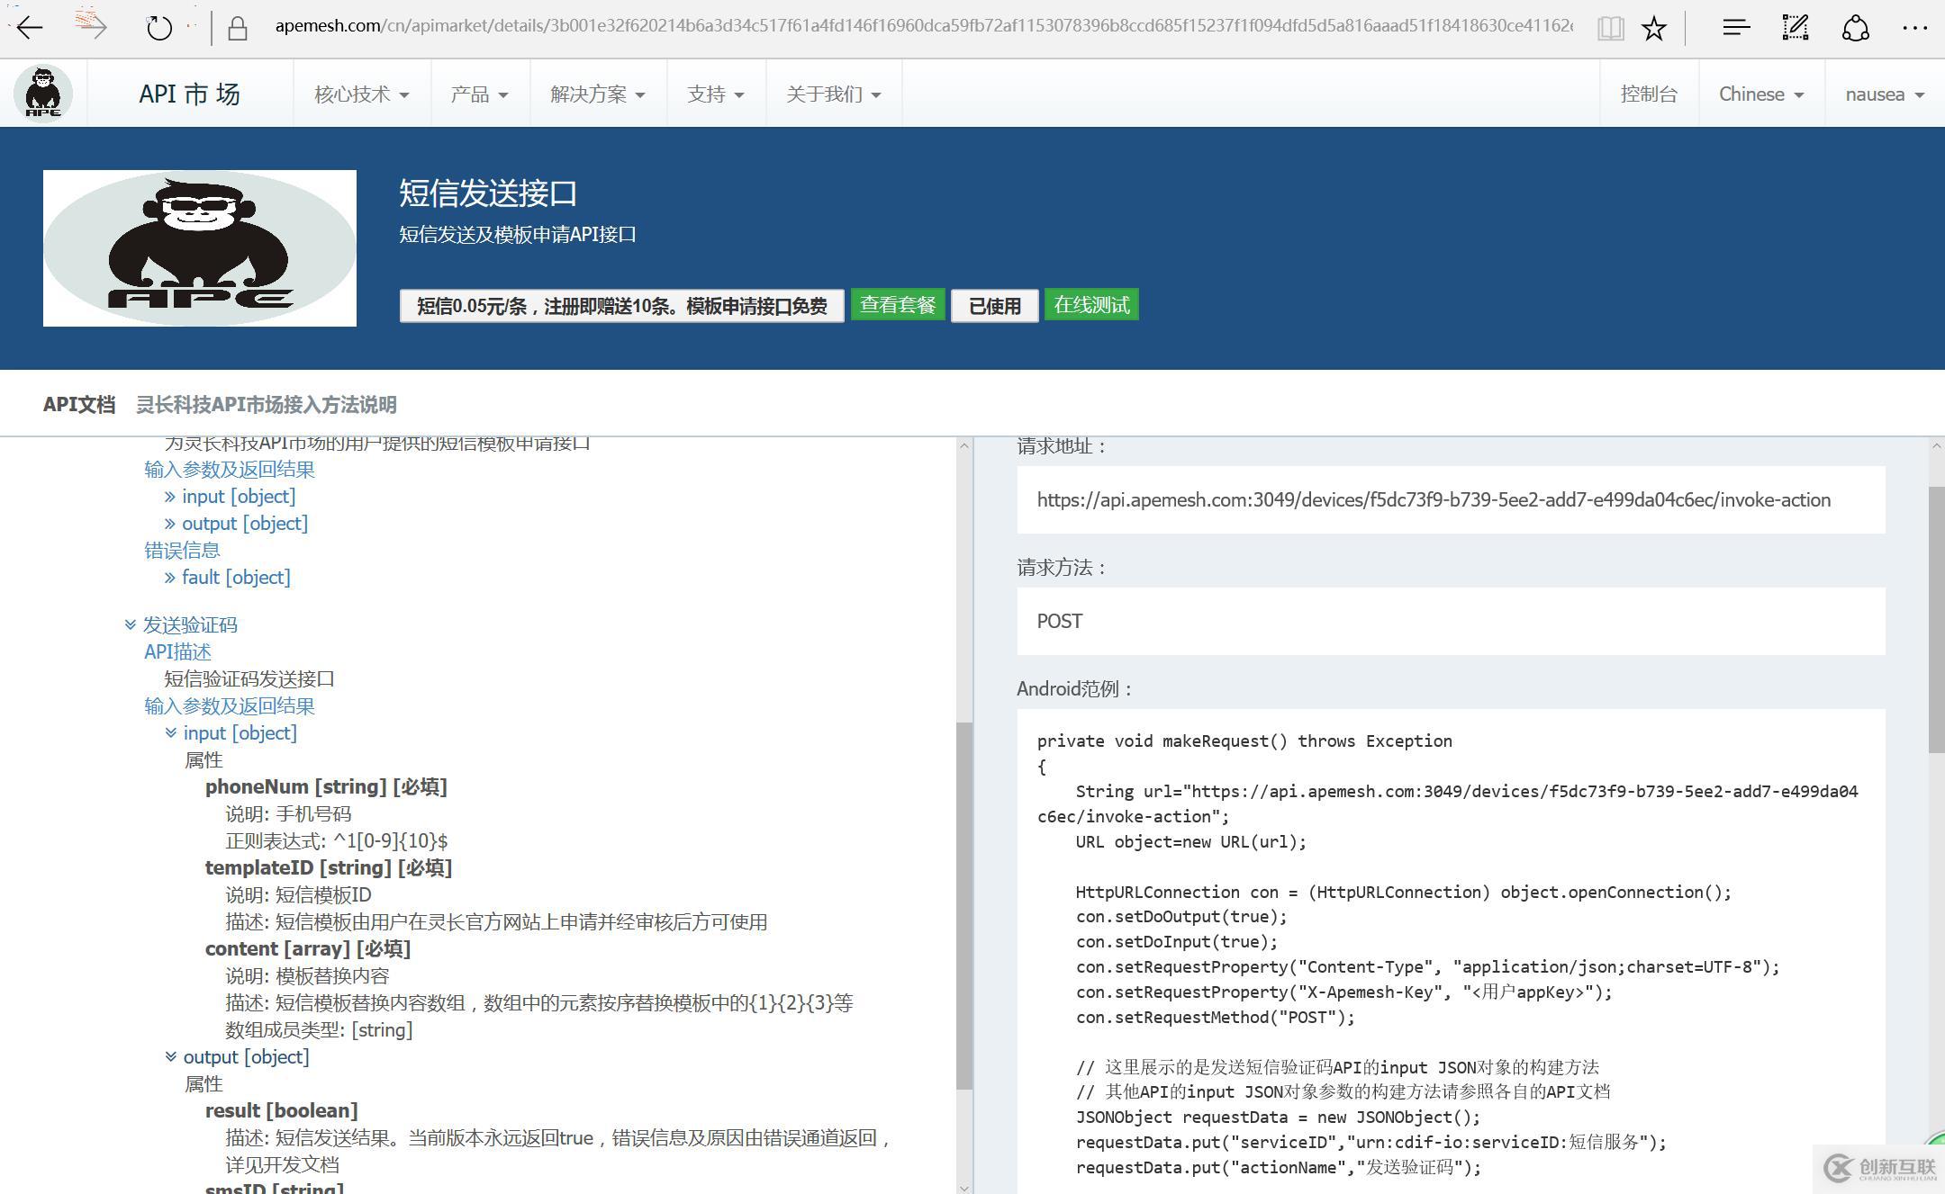Navigate back using the back arrow
The height and width of the screenshot is (1194, 1945).
click(x=30, y=28)
